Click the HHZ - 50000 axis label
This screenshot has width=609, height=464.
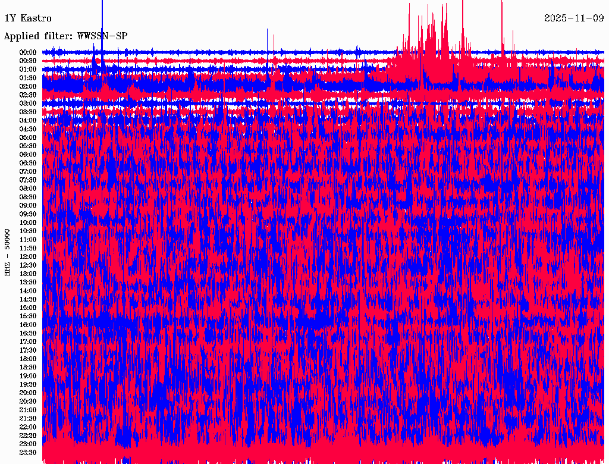coord(7,253)
